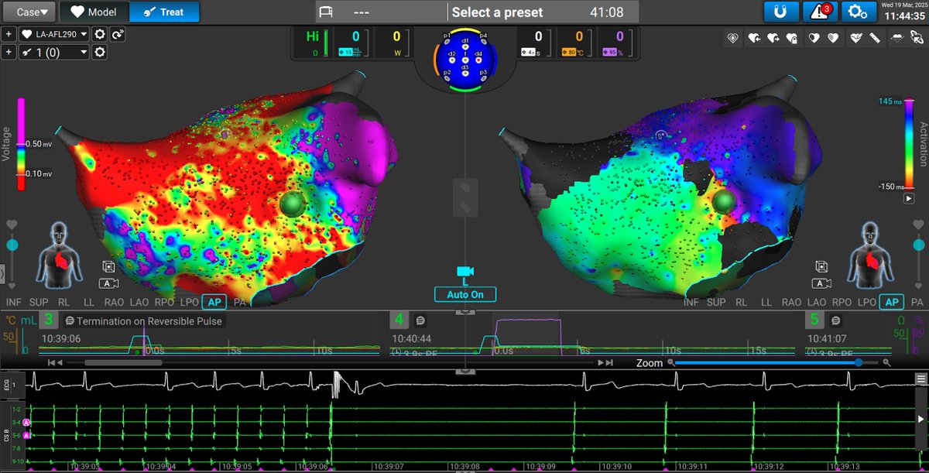Click the 15 mL/min flow setting tag
The image size is (929, 473).
pos(349,52)
